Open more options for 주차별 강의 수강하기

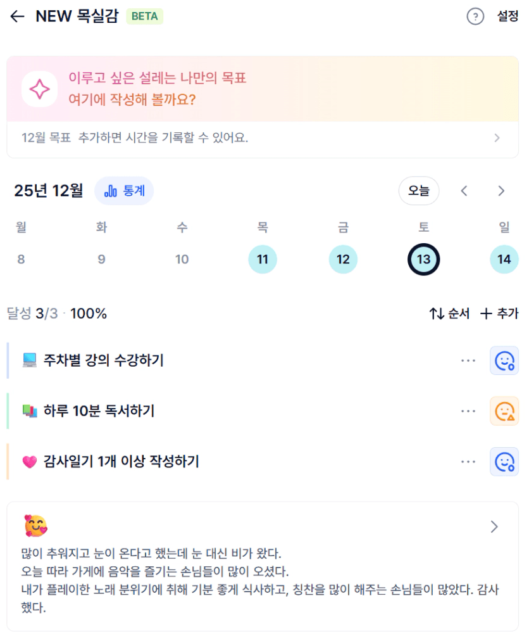pyautogui.click(x=468, y=361)
